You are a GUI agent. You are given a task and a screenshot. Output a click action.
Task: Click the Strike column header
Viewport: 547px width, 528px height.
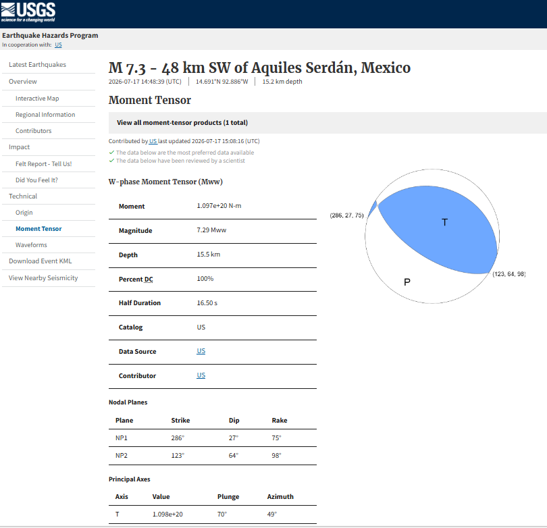coord(180,420)
